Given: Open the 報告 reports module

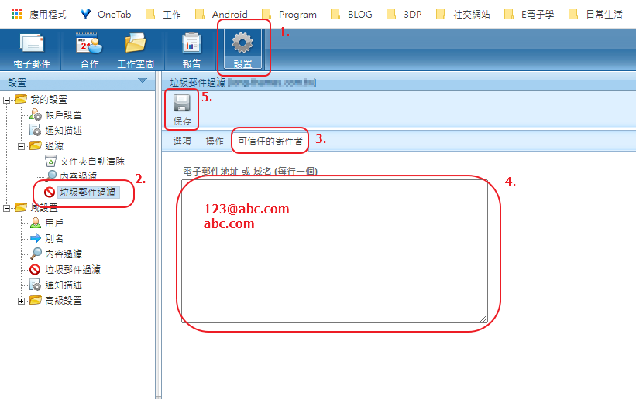Looking at the screenshot, I should click(x=191, y=50).
